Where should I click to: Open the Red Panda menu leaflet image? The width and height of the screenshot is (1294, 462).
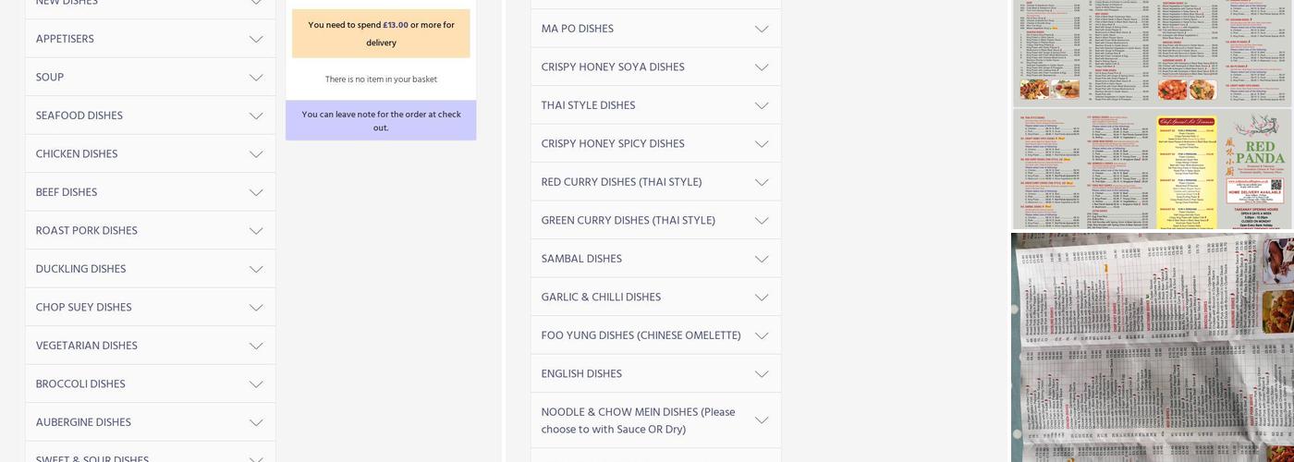click(x=1153, y=169)
